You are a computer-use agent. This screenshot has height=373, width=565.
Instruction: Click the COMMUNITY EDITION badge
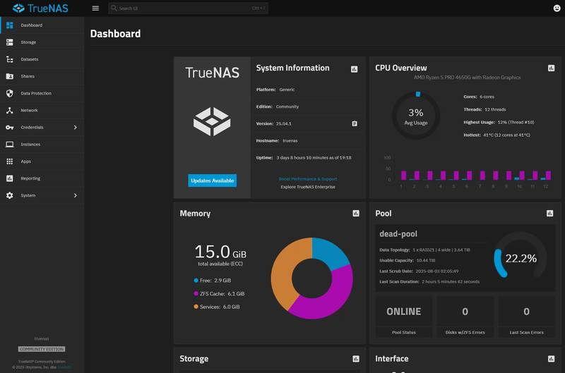[x=42, y=349]
